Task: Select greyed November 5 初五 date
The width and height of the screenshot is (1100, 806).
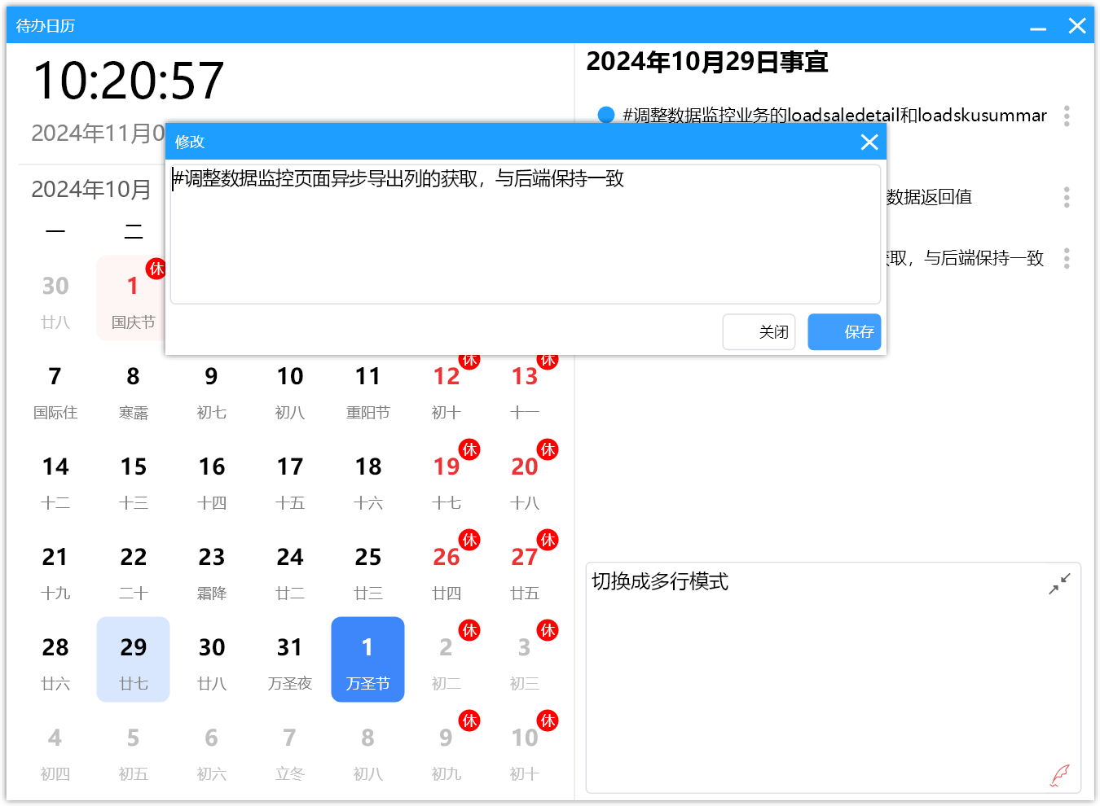Action: [x=134, y=750]
